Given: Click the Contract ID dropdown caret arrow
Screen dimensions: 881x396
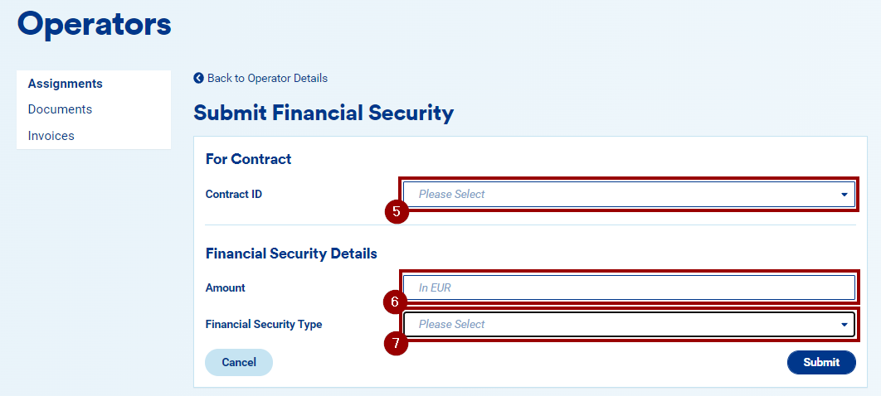Looking at the screenshot, I should (844, 195).
